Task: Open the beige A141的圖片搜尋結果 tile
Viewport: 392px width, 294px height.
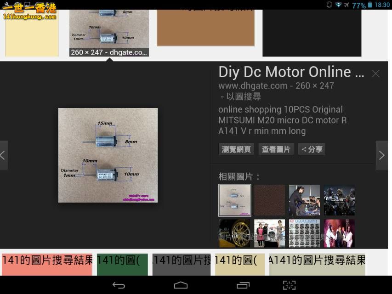Action: coord(317,265)
